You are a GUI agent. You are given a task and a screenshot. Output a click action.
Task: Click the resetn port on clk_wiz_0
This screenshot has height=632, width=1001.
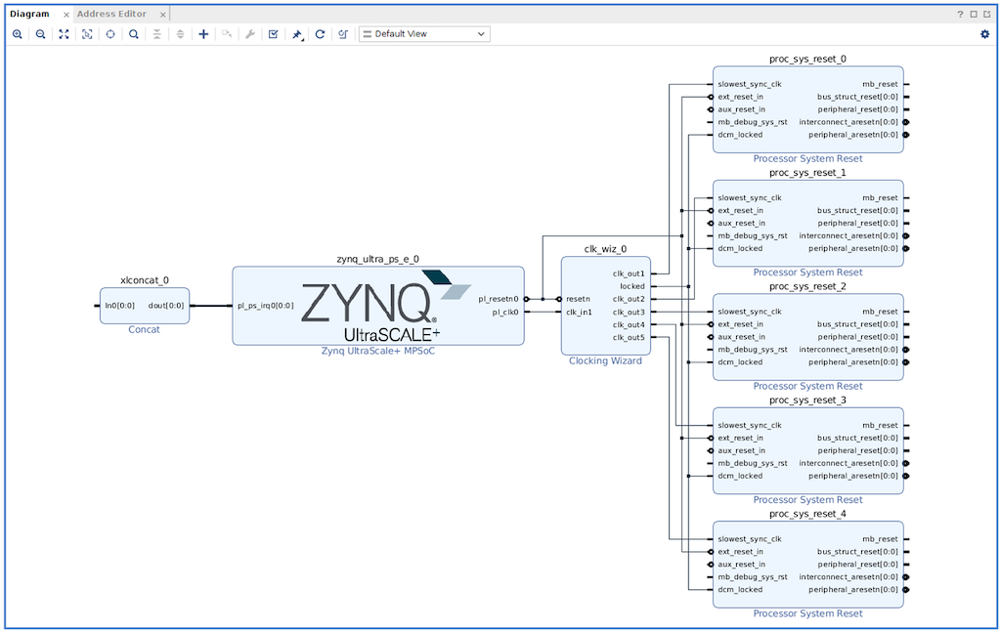pos(578,299)
